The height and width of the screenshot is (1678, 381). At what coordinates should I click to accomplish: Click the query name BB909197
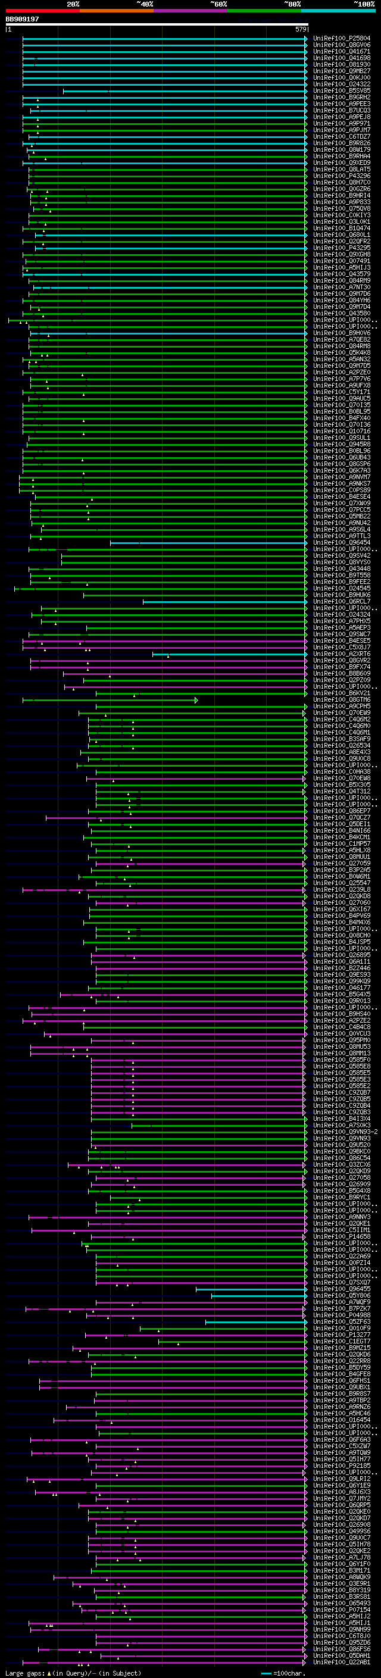[x=22, y=19]
